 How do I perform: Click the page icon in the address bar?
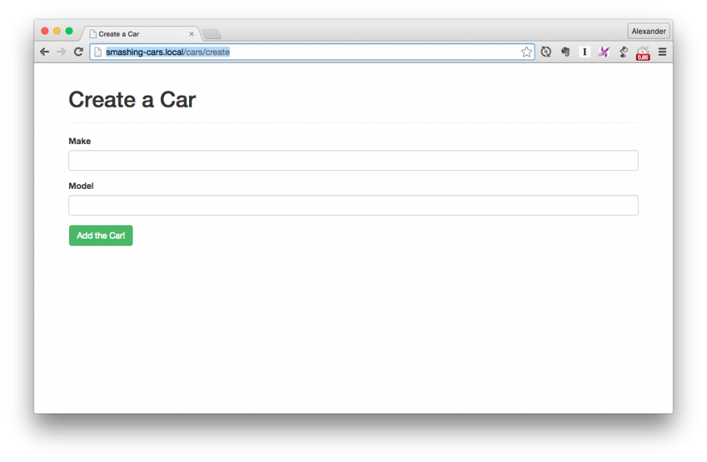click(x=98, y=51)
